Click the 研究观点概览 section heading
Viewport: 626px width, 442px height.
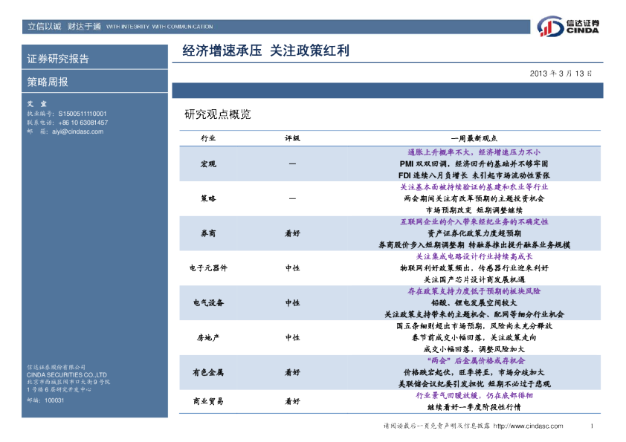(x=217, y=115)
